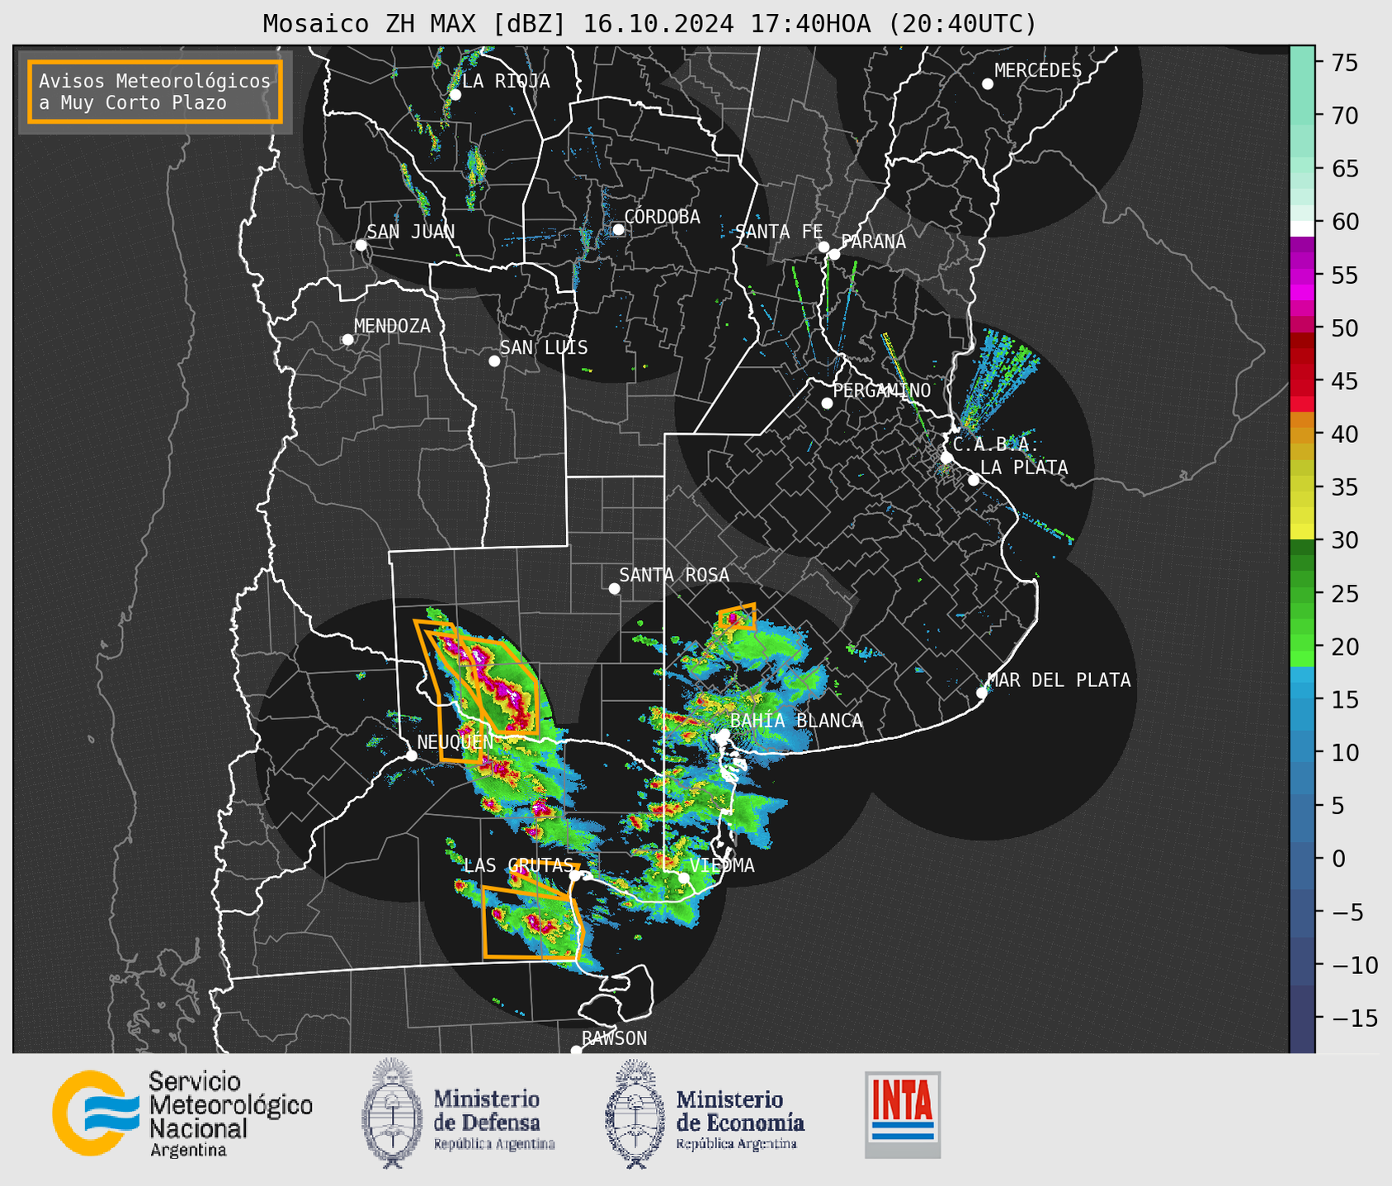The image size is (1392, 1186).
Task: Click the MAR DEL PLATA city marker
Action: tap(982, 693)
